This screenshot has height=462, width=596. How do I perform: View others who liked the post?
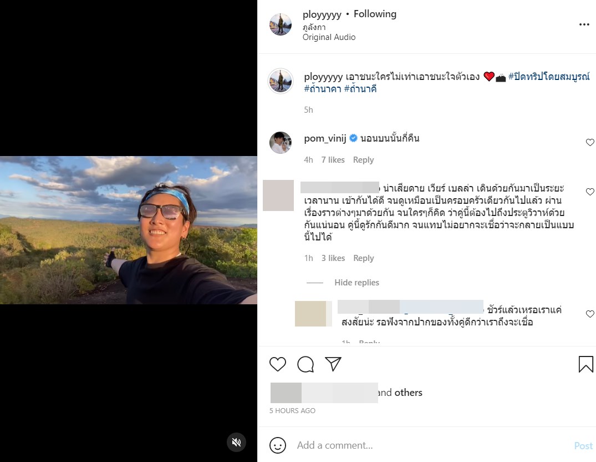[408, 393]
